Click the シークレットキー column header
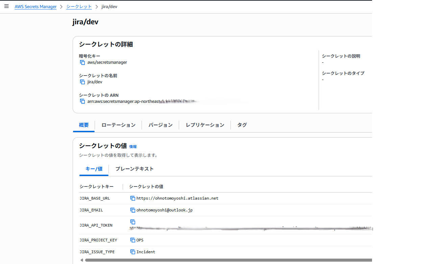 [97, 186]
